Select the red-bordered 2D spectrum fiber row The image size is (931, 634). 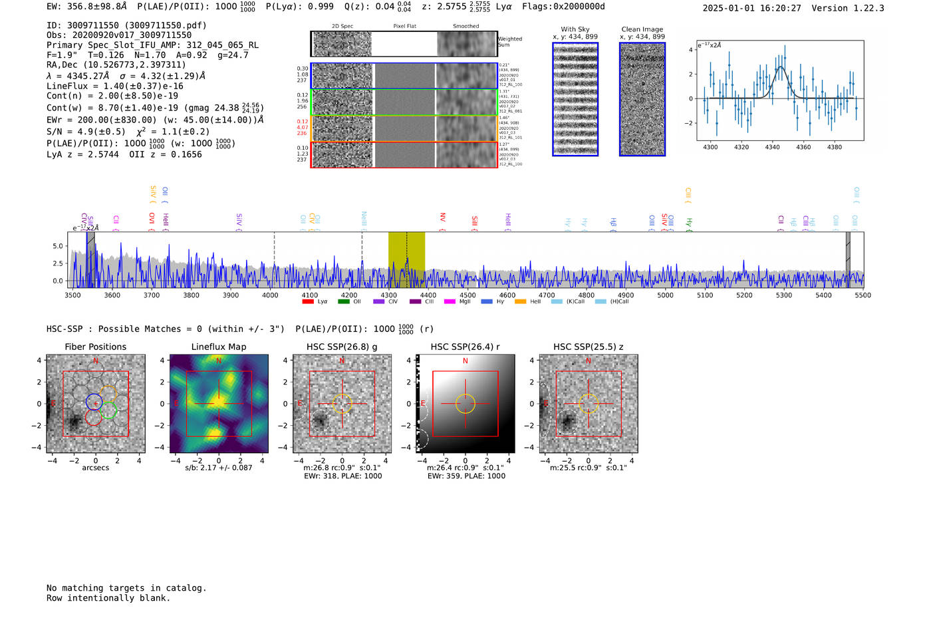tap(404, 154)
